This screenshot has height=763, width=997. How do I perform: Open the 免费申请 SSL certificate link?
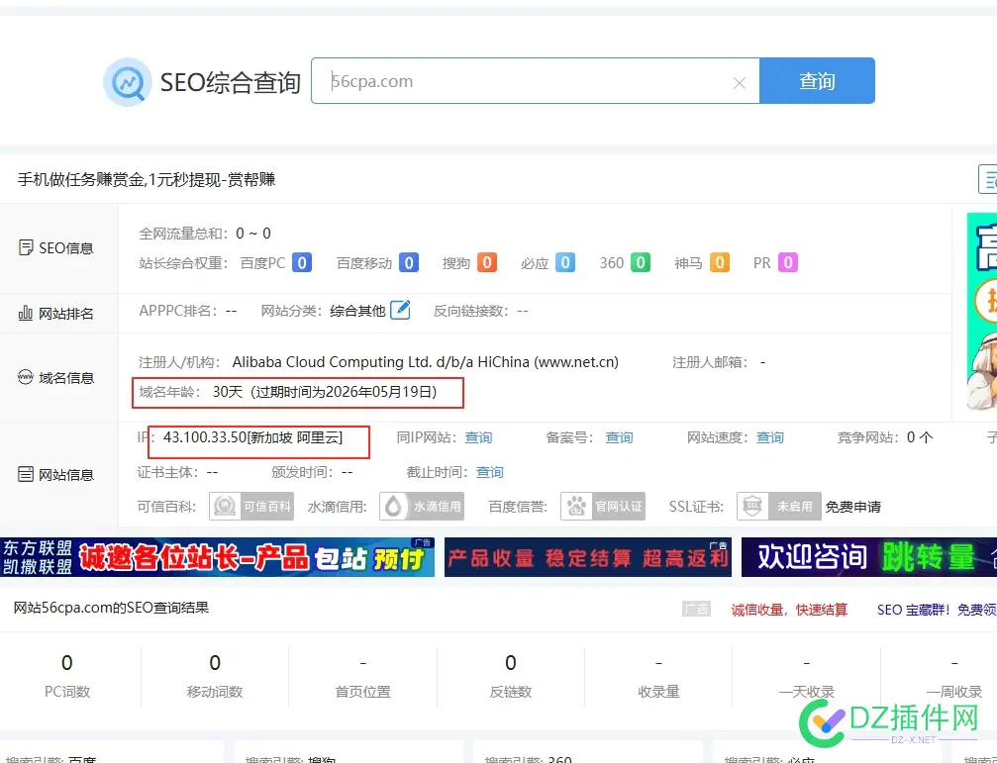coord(853,506)
